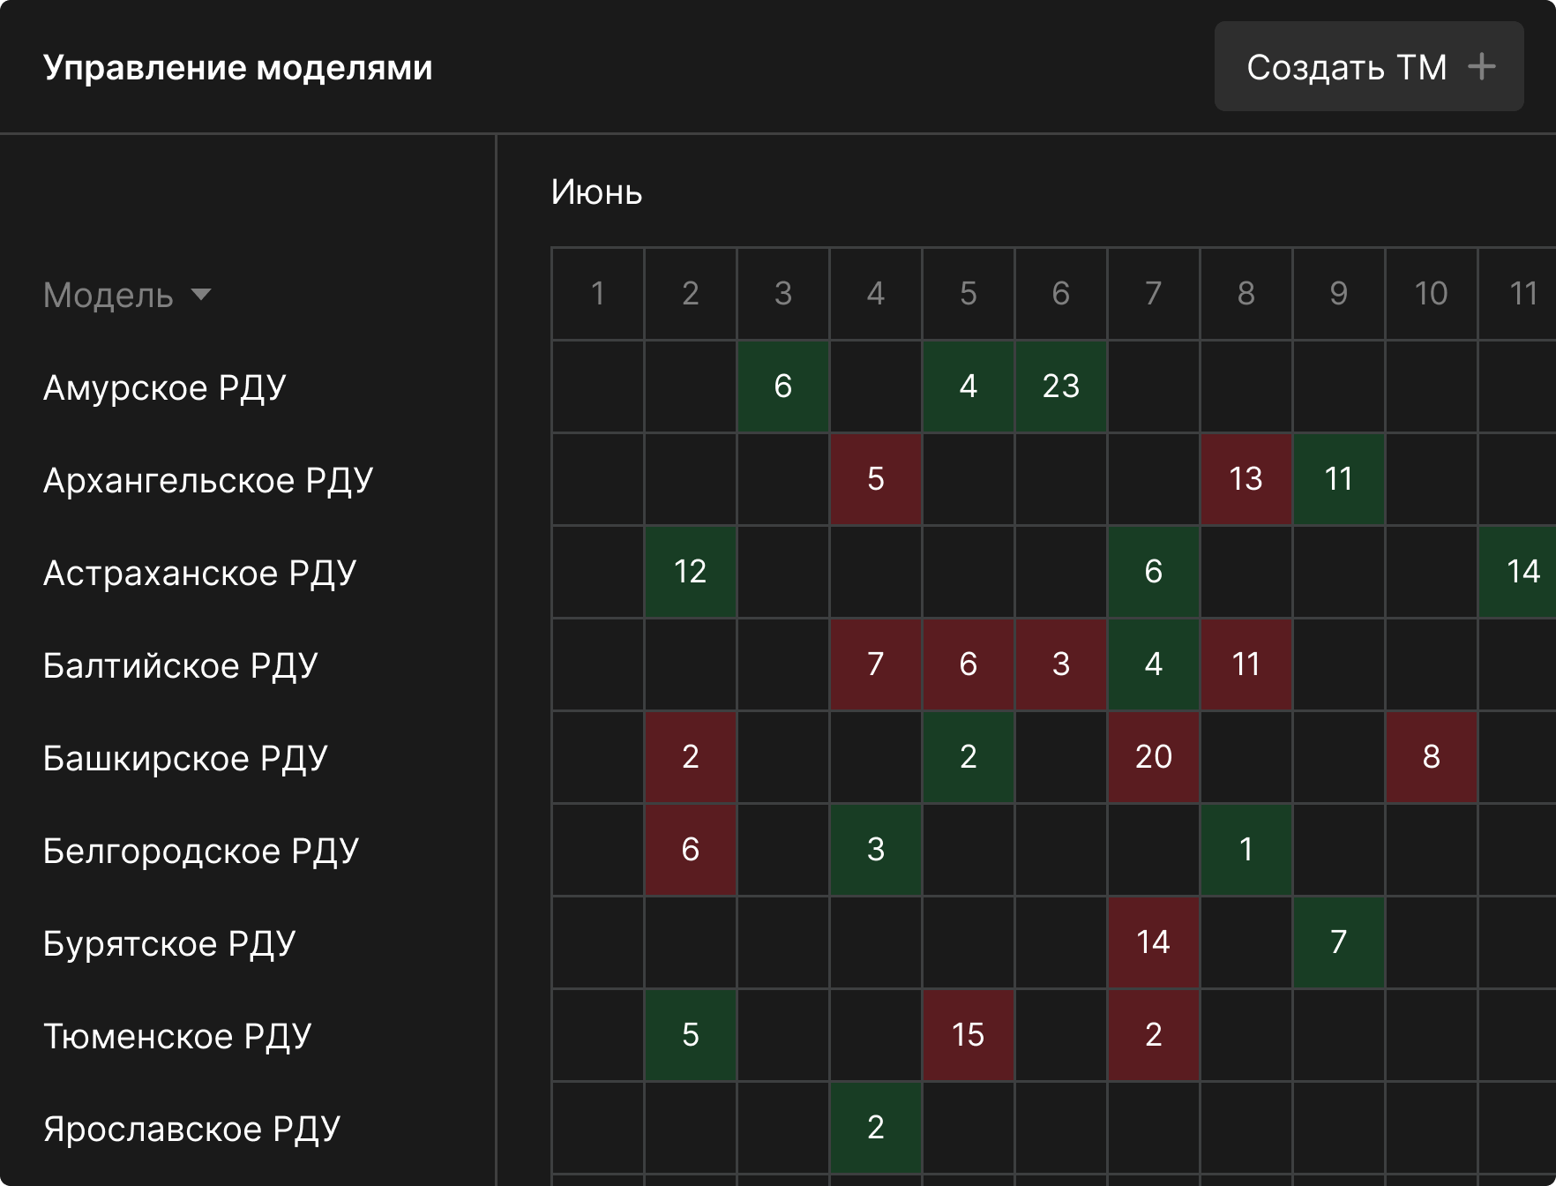This screenshot has height=1186, width=1556.
Task: Open green cell 2 in Башкирское РДУ row
Action: click(x=969, y=757)
